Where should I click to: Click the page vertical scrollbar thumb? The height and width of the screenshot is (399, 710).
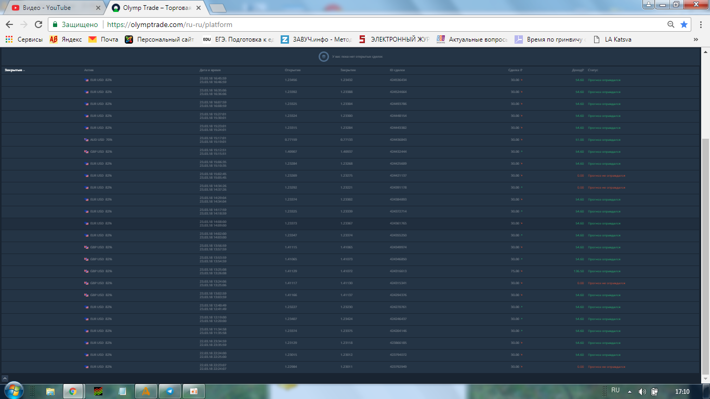click(x=706, y=256)
